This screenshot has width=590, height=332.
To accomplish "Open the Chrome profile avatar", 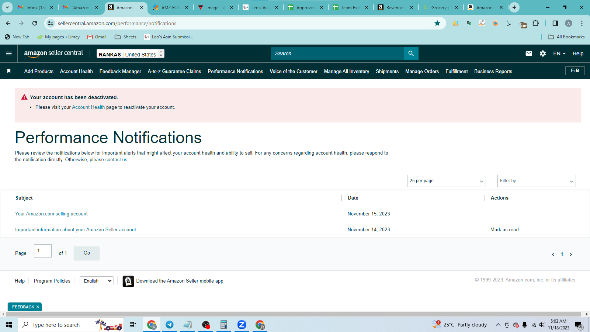I will (x=569, y=23).
